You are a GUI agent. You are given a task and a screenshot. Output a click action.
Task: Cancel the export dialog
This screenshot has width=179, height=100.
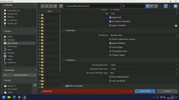point(167,91)
